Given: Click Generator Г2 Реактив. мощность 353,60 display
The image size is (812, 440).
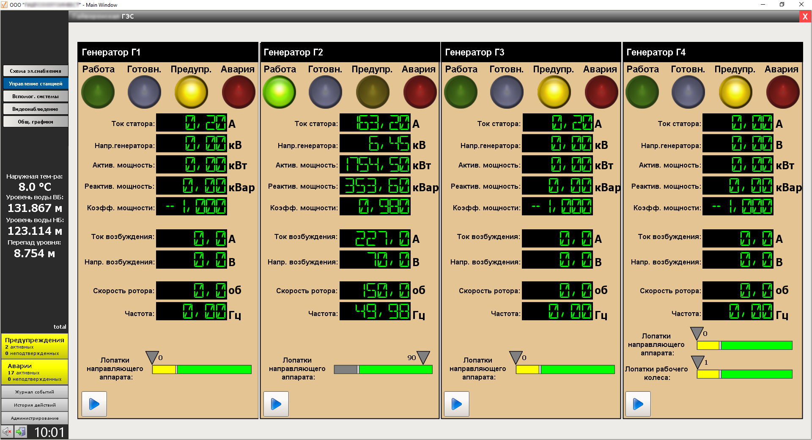Looking at the screenshot, I should click(x=375, y=186).
